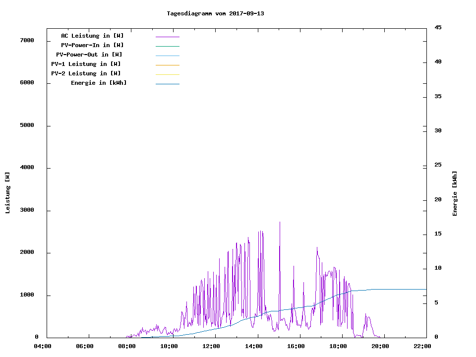
Task: Click the Energie in [kWh] legend label
Action: (99, 83)
